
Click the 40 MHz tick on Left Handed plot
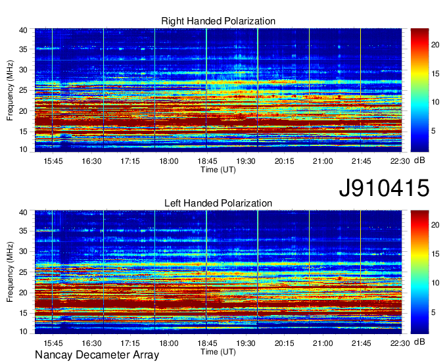pos(23,212)
